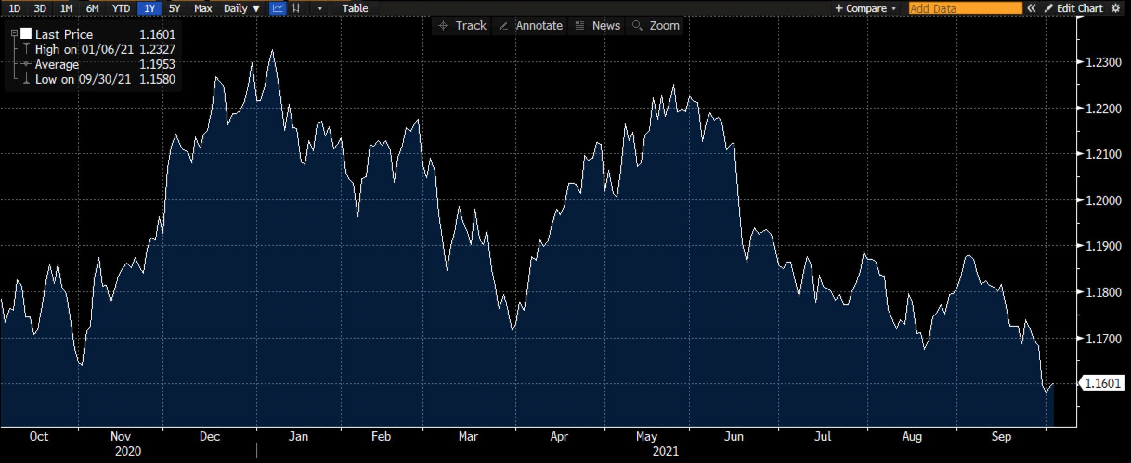Viewport: 1131px width, 463px height.
Task: Toggle the Last Price series visibility
Action: click(26, 33)
